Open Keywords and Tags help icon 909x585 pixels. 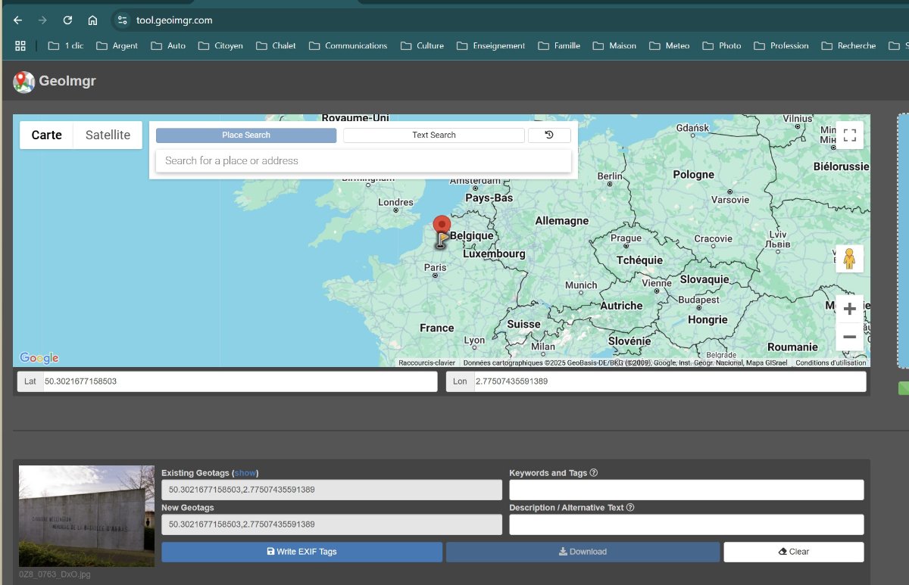[594, 473]
